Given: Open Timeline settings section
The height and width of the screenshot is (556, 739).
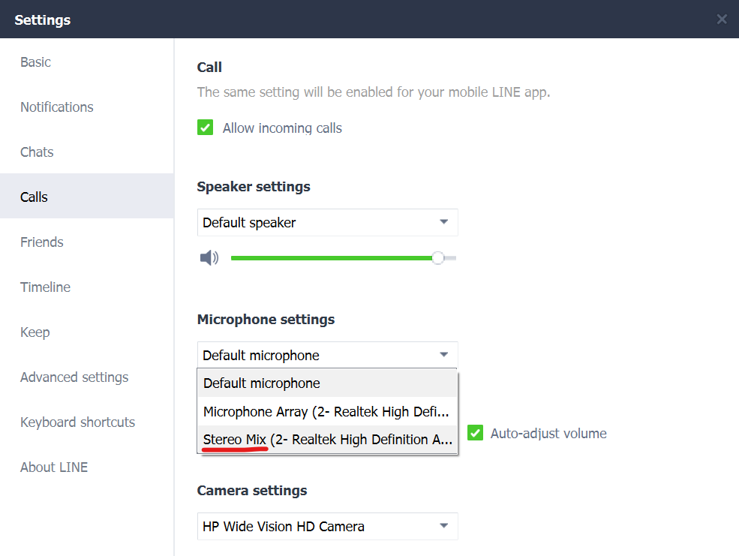Looking at the screenshot, I should (x=46, y=287).
